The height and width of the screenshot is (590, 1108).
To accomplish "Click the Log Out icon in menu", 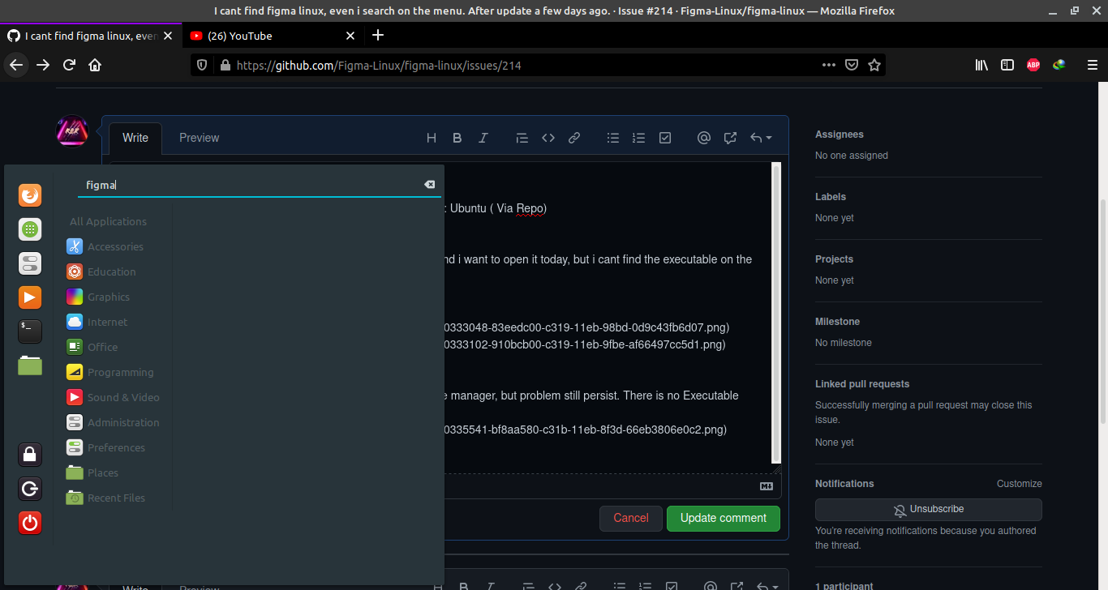I will [x=30, y=489].
